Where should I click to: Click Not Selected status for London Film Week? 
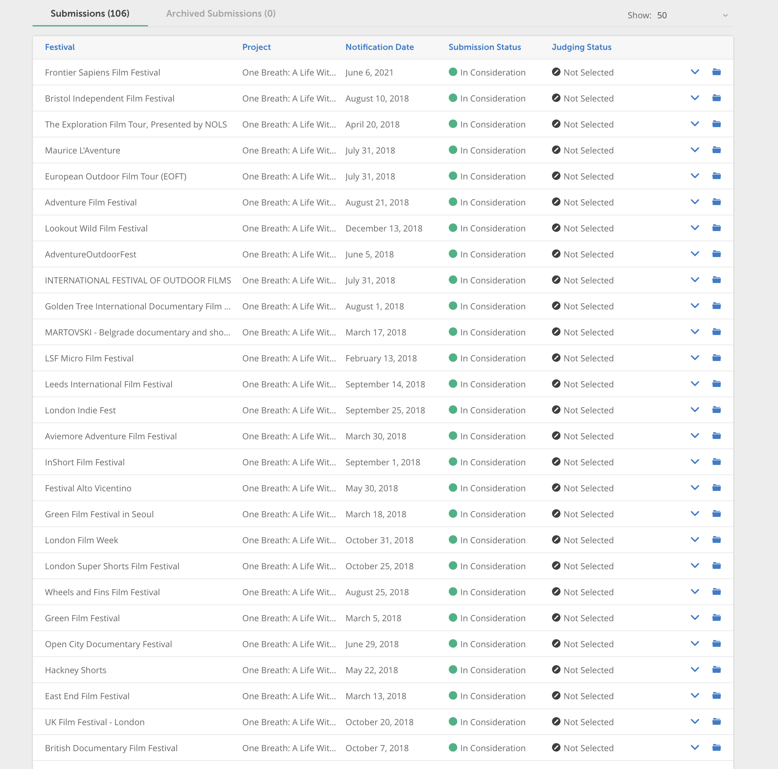[582, 540]
